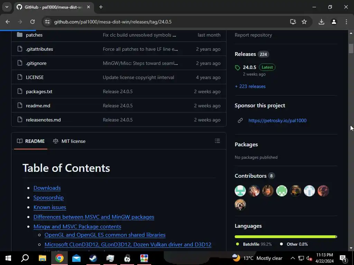Click the browser forward arrow

tap(20, 22)
